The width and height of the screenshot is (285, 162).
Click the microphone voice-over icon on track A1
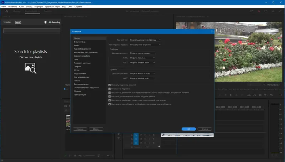point(154,135)
